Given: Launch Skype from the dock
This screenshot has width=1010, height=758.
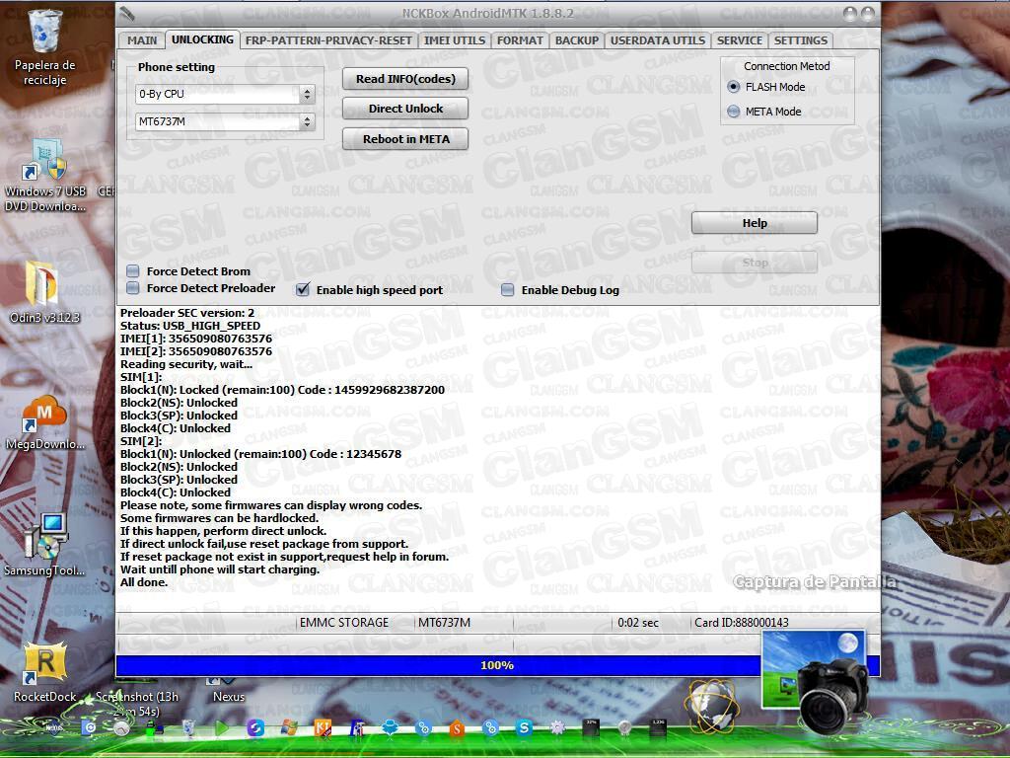Looking at the screenshot, I should [524, 727].
